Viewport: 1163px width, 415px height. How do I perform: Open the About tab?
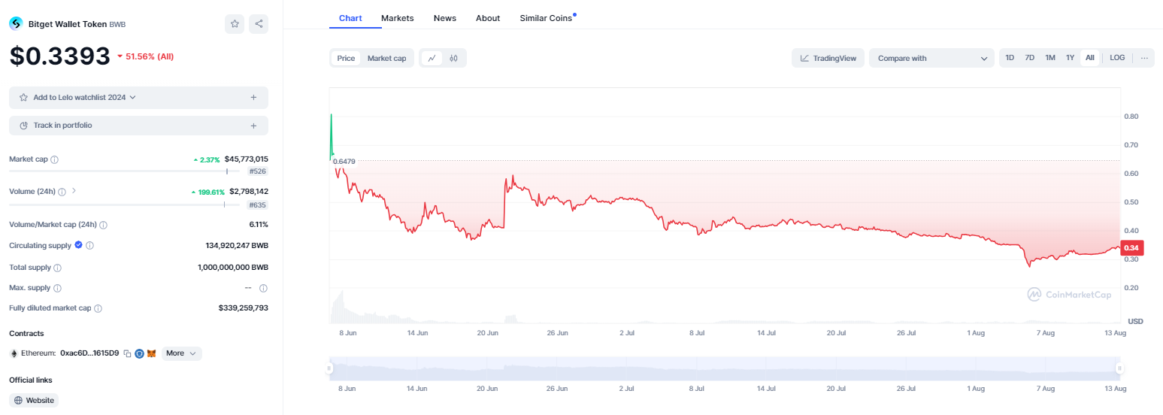(488, 17)
